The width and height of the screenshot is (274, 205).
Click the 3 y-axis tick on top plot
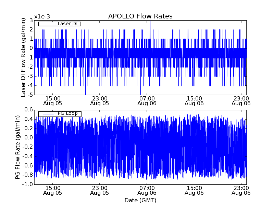[x=31, y=20]
